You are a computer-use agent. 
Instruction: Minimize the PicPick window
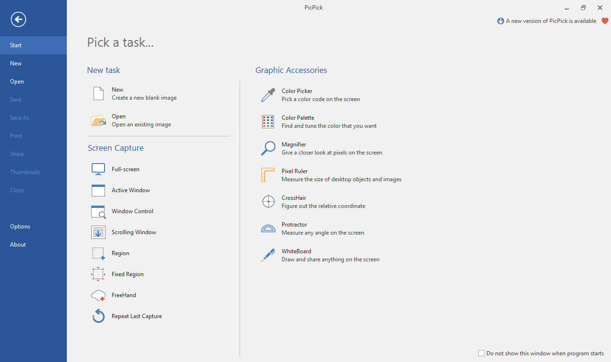tap(566, 8)
